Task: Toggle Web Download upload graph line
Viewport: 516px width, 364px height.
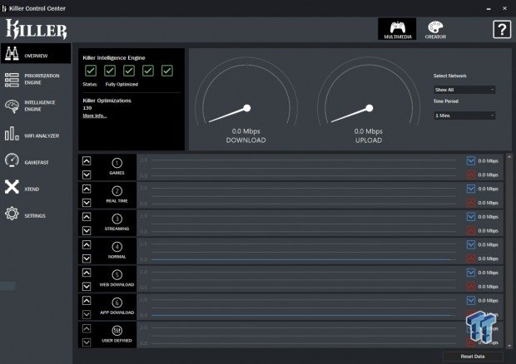Action: (471, 287)
